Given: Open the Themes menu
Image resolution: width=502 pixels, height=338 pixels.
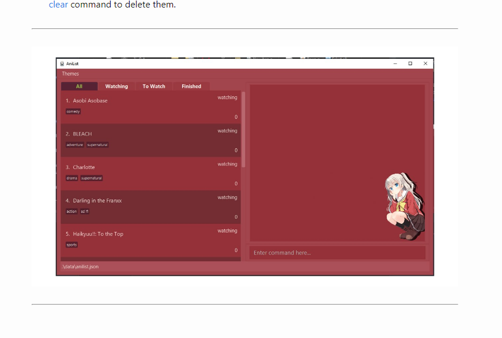Looking at the screenshot, I should pyautogui.click(x=70, y=74).
